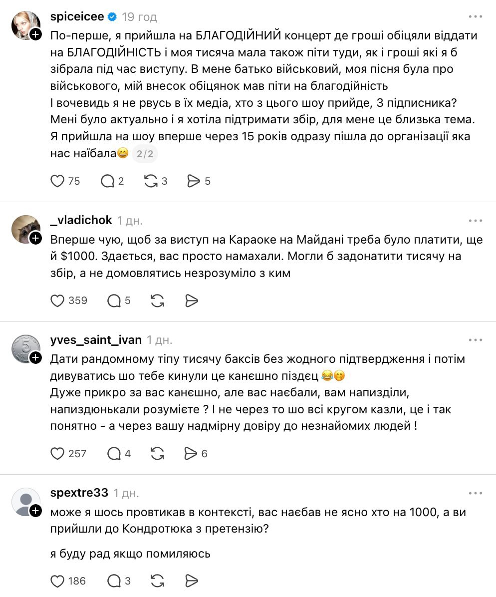Follow spextre33 using the plus badge

click(35, 511)
